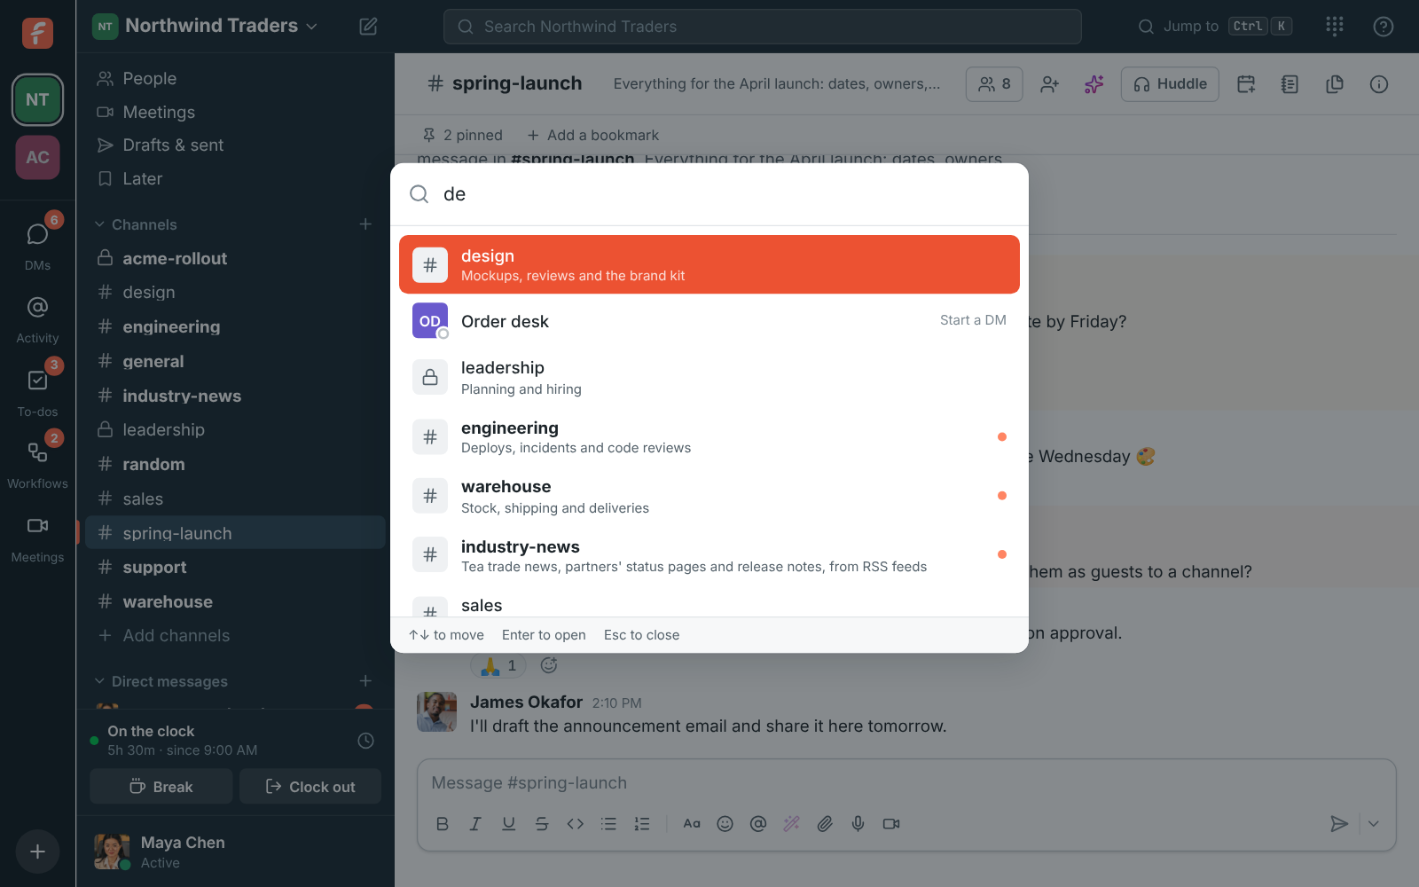
Task: Click the AI sparkle icon in channel header
Action: click(x=1094, y=84)
